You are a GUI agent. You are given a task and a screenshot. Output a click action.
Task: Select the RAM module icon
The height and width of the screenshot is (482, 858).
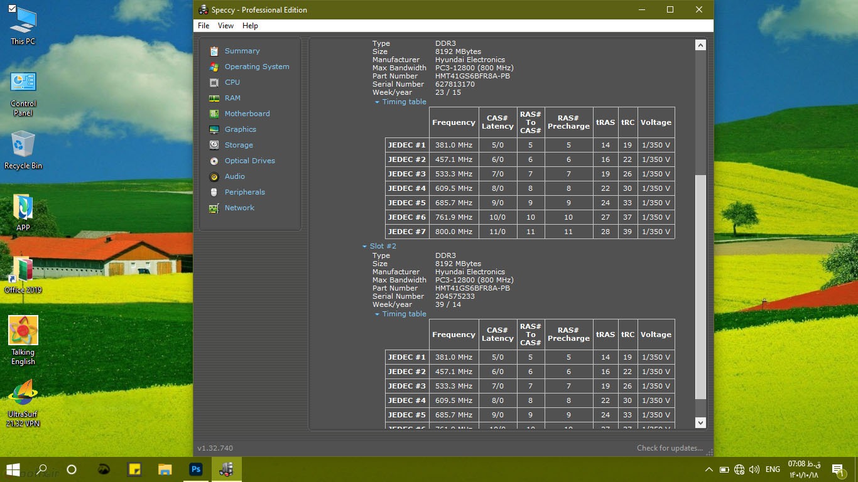click(214, 98)
